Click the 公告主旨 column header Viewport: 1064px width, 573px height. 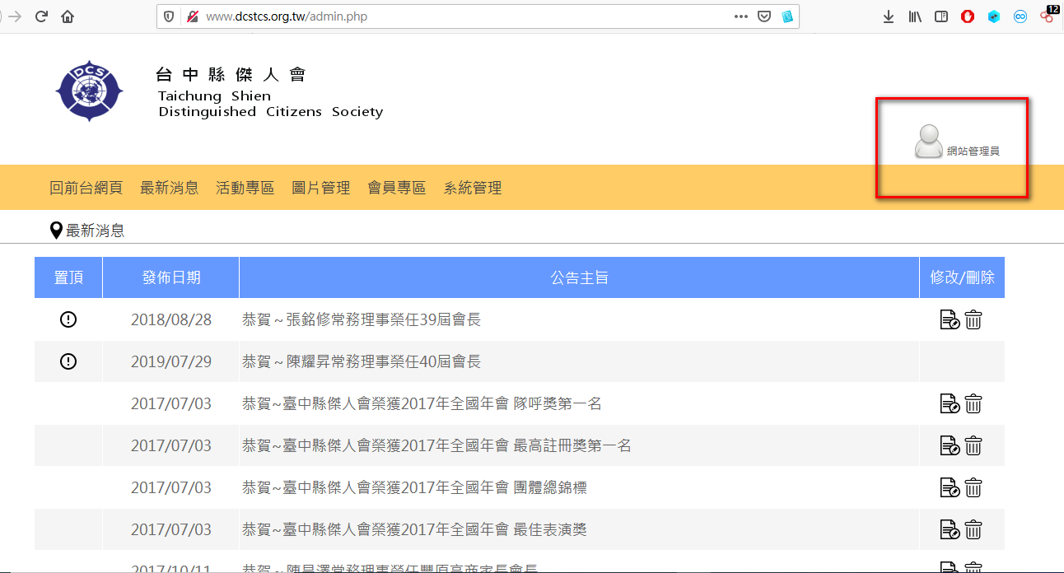580,277
